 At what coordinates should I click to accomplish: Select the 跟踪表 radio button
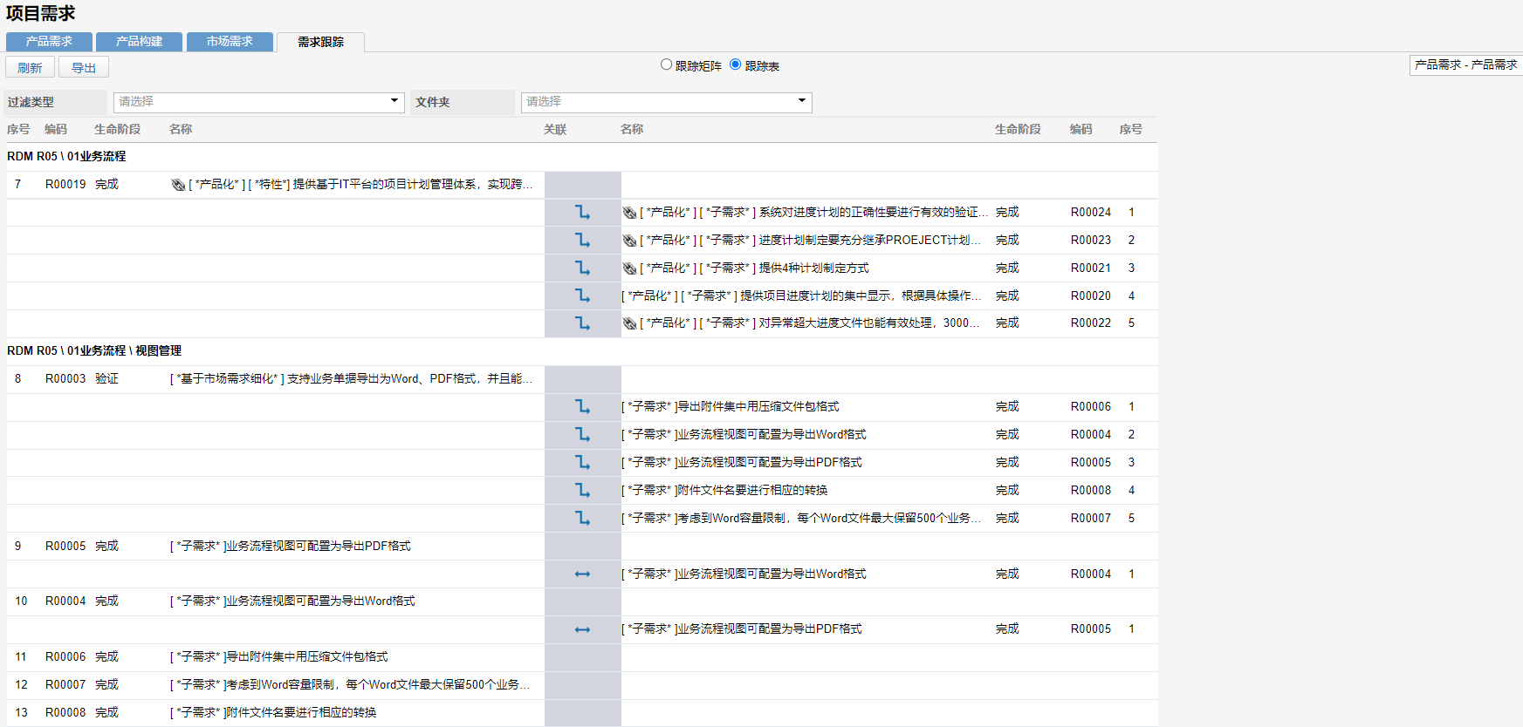[736, 65]
